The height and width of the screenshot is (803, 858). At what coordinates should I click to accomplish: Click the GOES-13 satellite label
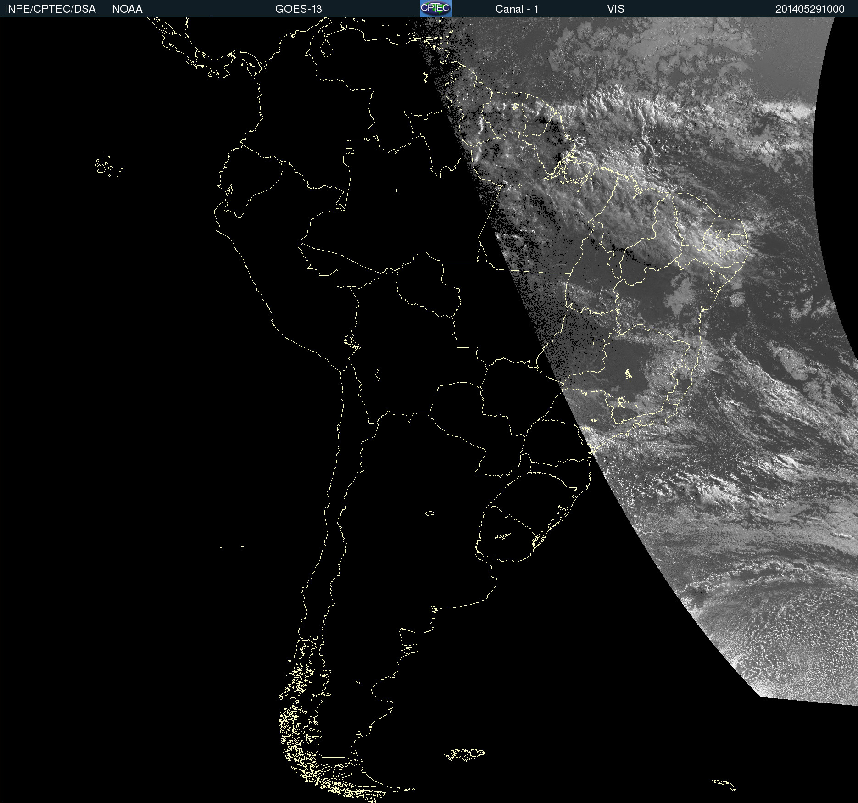(x=298, y=9)
